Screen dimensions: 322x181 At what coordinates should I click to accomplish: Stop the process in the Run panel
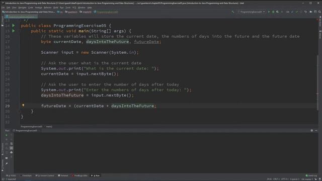click(x=7, y=140)
